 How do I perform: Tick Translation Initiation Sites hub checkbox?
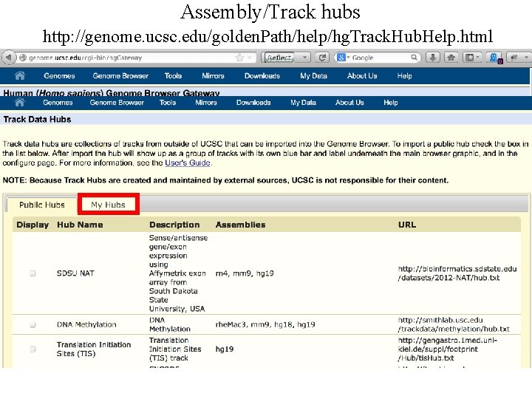pos(33,349)
